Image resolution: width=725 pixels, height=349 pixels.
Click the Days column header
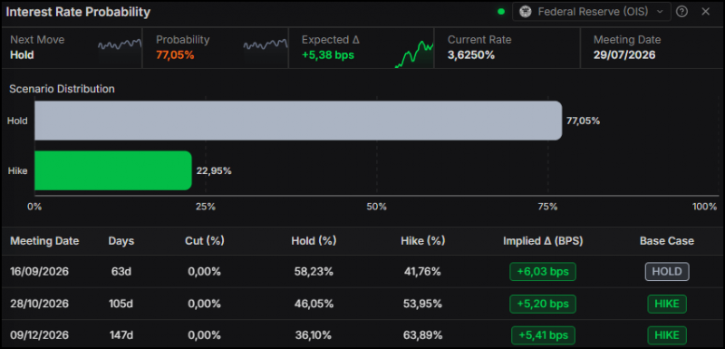121,241
